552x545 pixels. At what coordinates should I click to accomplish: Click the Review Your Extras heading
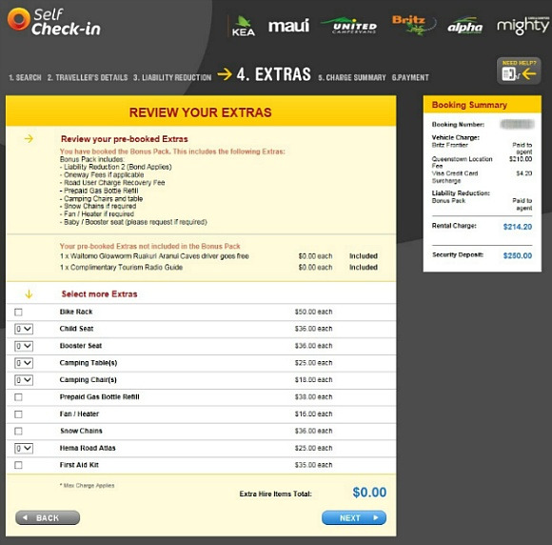(200, 112)
